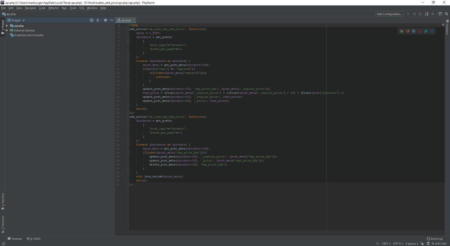Open Project panel settings gear
Image resolution: width=450 pixels, height=246 pixels.
point(105,20)
